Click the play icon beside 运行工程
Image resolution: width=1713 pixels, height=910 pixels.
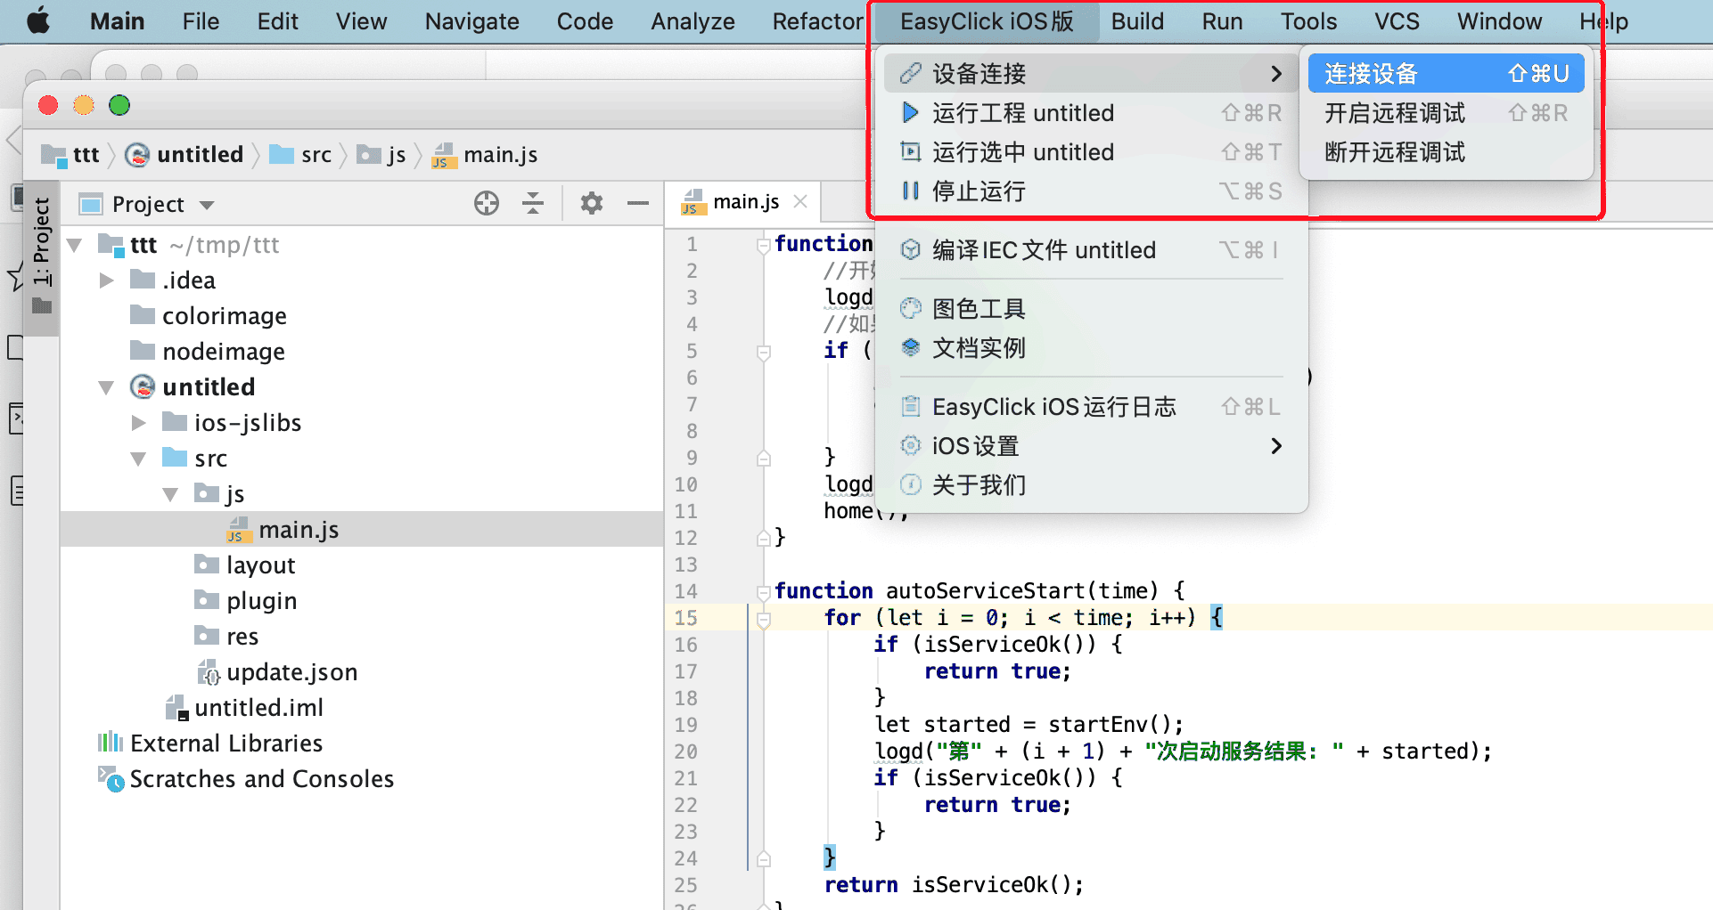point(910,113)
